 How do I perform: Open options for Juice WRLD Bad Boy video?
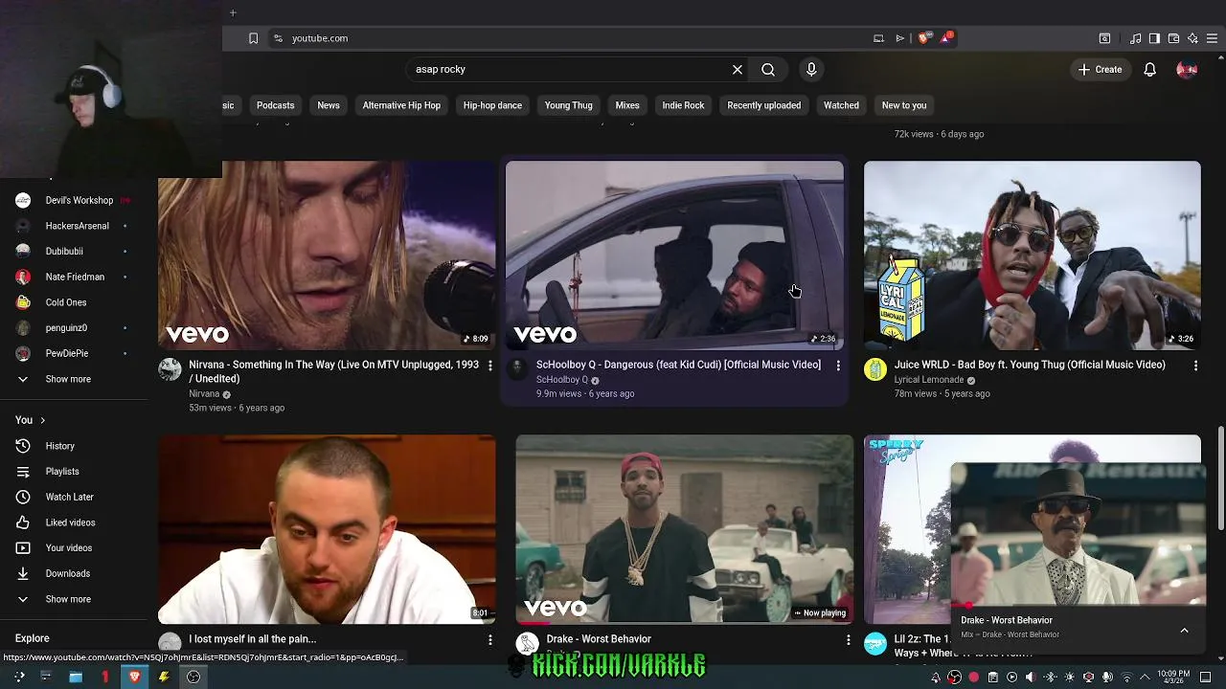click(x=1195, y=366)
